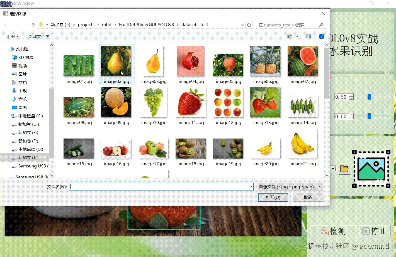This screenshot has width=396, height=257.
Task: Open the 图像文件 file type dropdown
Action: pyautogui.click(x=290, y=187)
